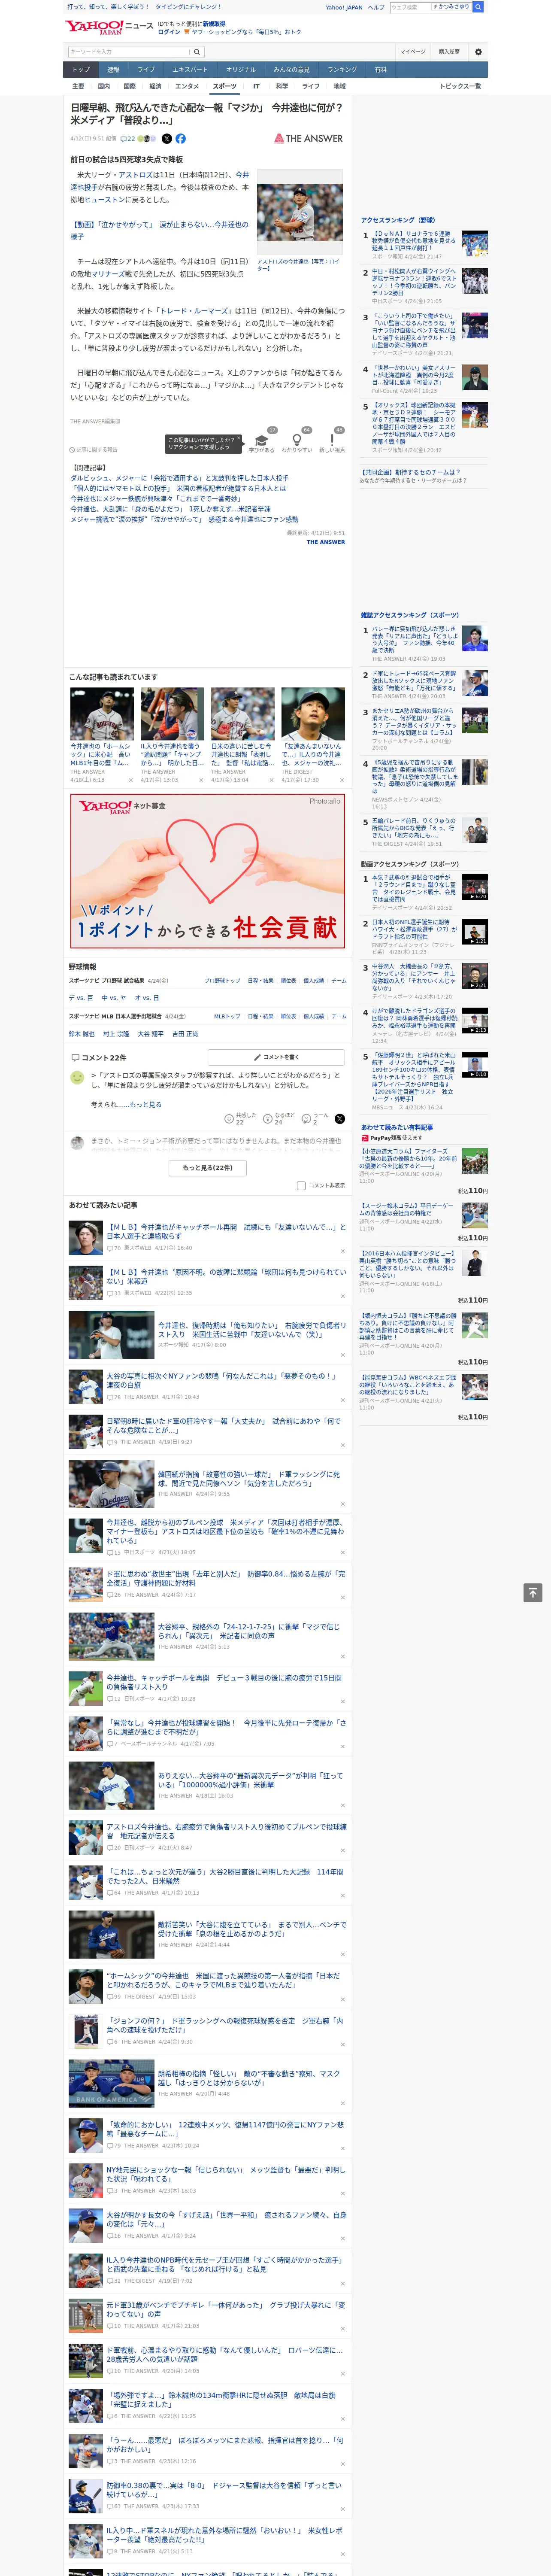The image size is (551, 2576).
Task: Open the ランキング navigation tab
Action: click(342, 70)
